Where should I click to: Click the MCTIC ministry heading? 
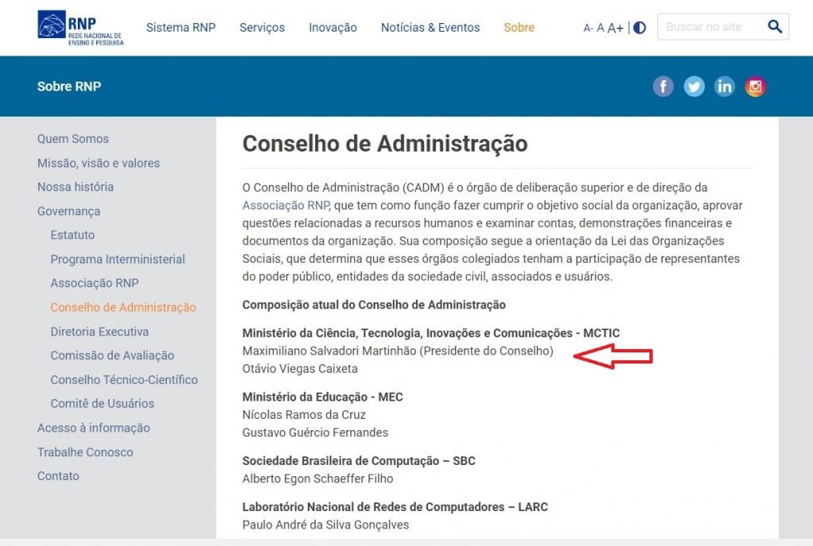tap(431, 333)
